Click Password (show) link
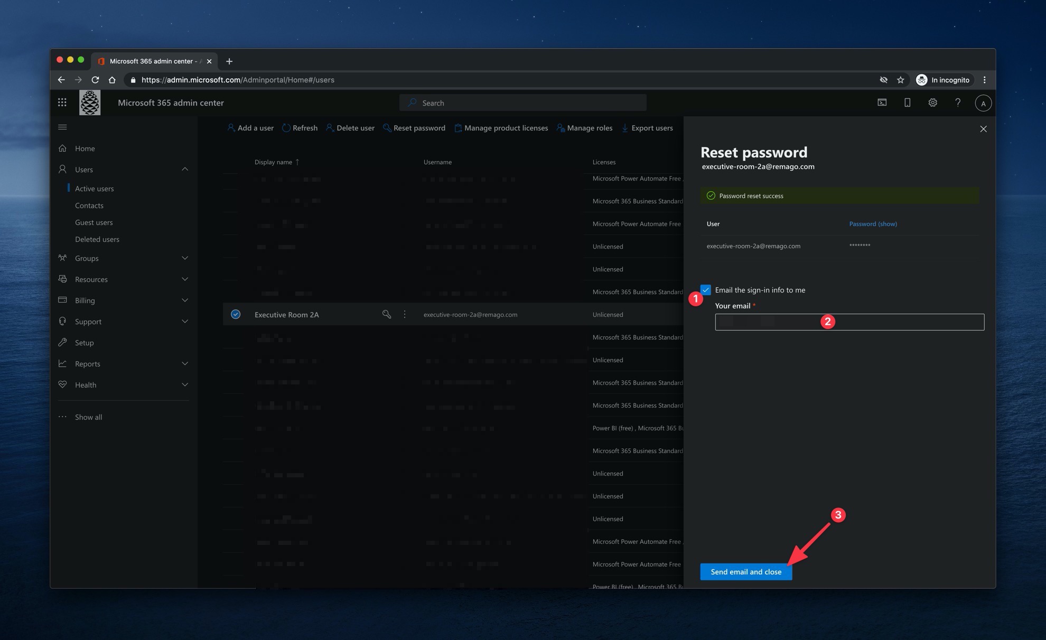This screenshot has width=1046, height=640. 873,224
